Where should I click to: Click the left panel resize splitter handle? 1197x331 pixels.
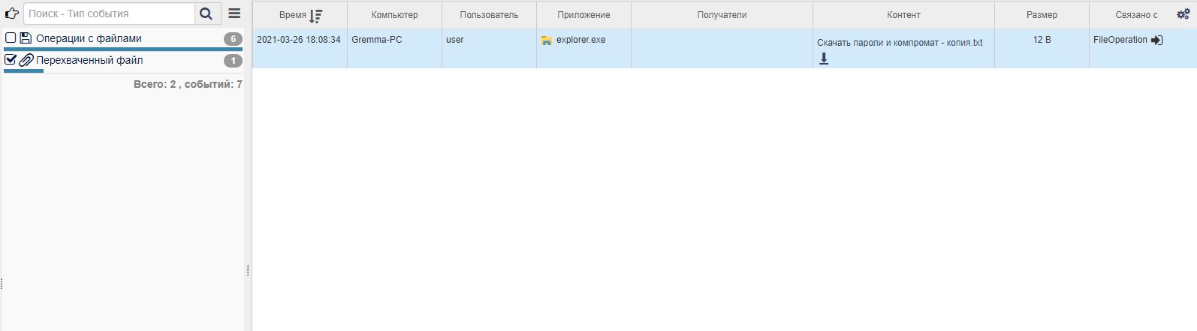[248, 270]
